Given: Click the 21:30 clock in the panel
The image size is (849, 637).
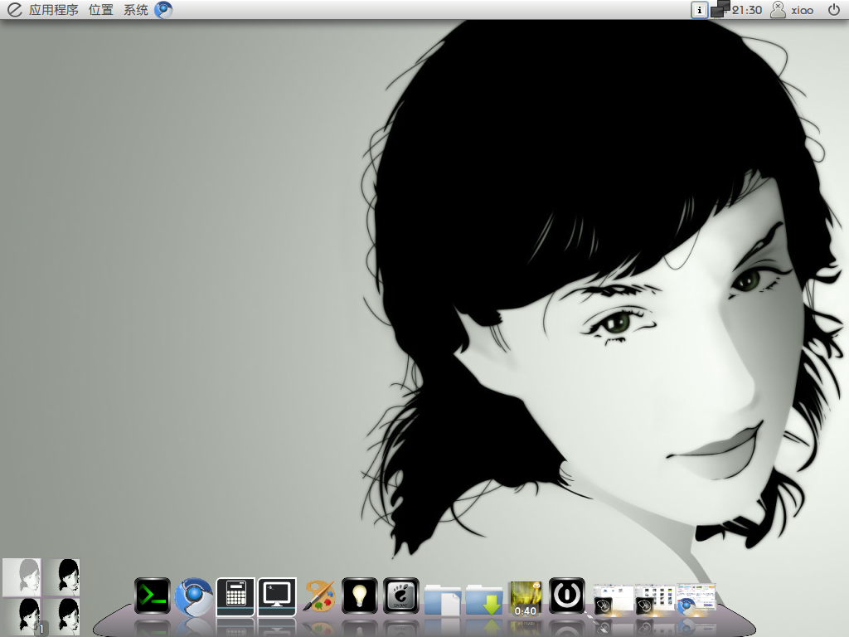Looking at the screenshot, I should pyautogui.click(x=747, y=10).
